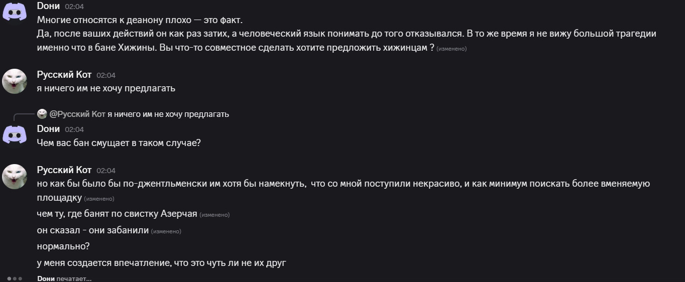Image resolution: width=685 pixels, height=282 pixels.
Task: Open cat avatar beside 'я ничего им не хочу предлагать' message
Action: [15, 81]
